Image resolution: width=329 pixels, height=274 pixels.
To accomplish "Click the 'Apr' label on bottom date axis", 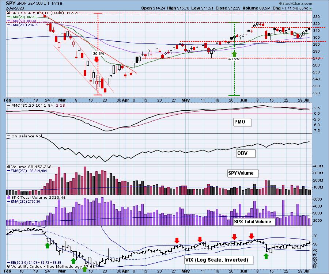I will coord(125,271).
